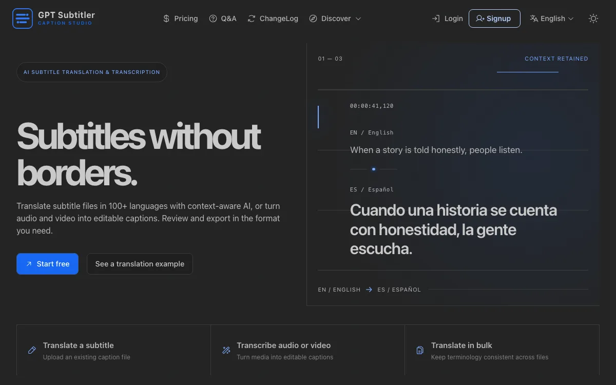Click the arrow icon in Start free button
The width and height of the screenshot is (616, 385).
[x=29, y=264]
